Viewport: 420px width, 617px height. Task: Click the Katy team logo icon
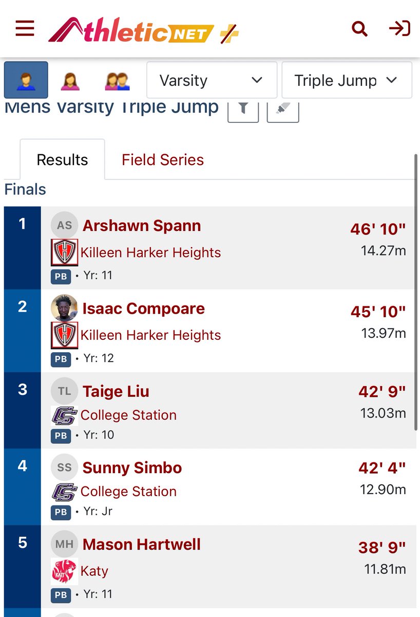[65, 571]
